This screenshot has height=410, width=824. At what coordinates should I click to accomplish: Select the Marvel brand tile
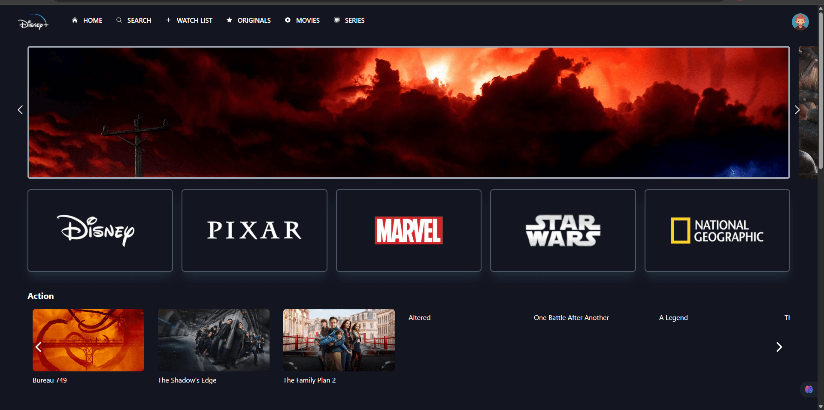point(408,230)
